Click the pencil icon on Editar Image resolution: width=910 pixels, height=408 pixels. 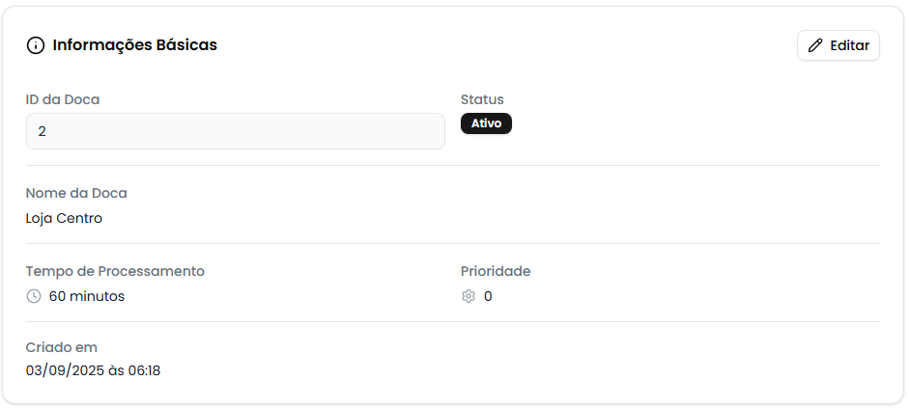[815, 45]
